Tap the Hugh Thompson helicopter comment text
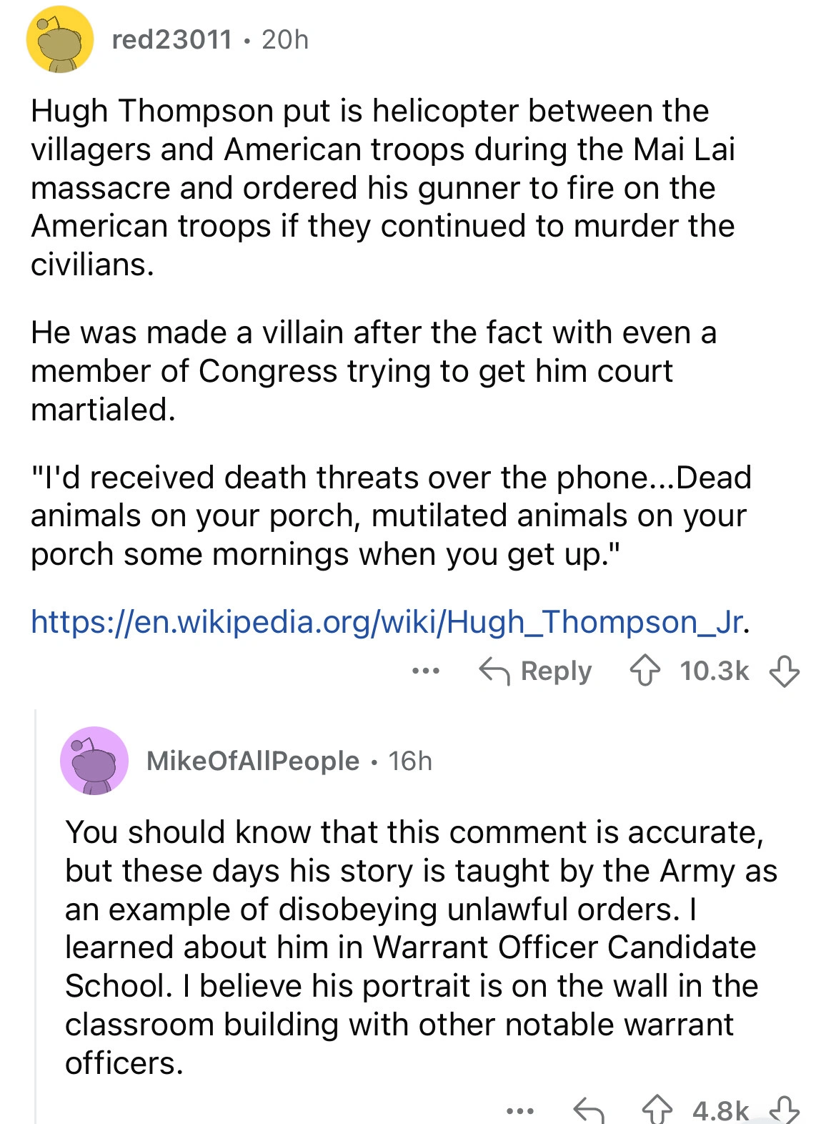Viewport: 836px width, 1124px height. tap(382, 187)
